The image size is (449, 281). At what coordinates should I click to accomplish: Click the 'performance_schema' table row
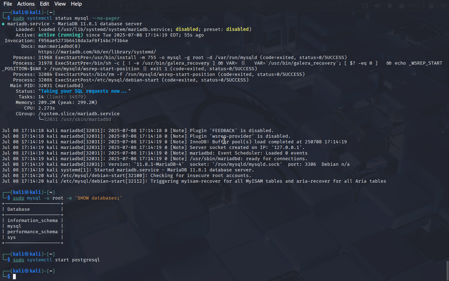click(33, 231)
